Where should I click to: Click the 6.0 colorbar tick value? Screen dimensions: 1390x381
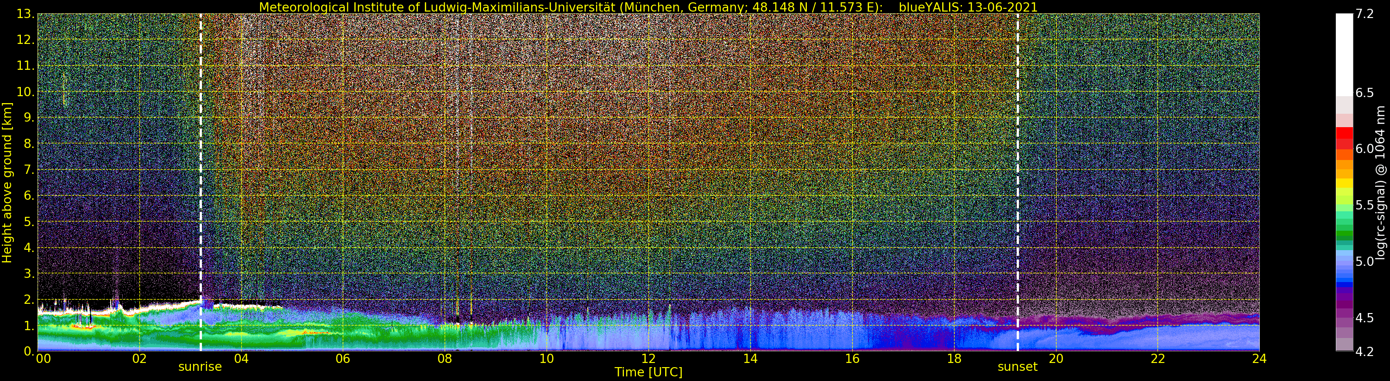tap(1365, 149)
